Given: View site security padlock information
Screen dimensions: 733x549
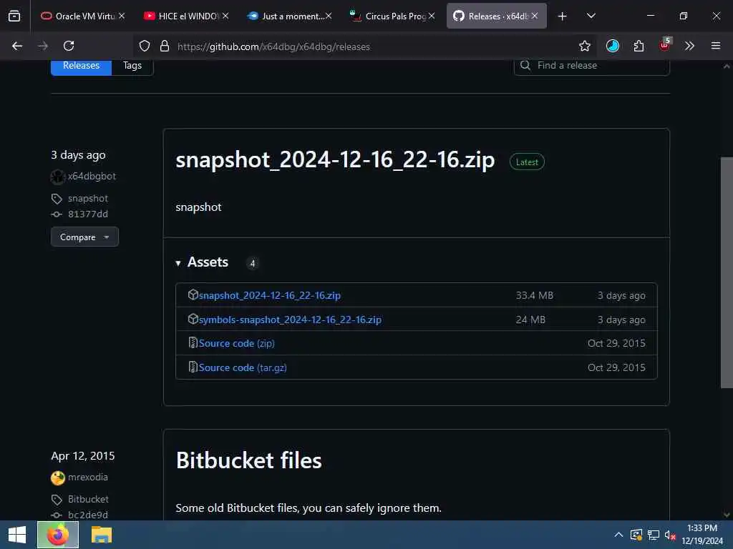Looking at the screenshot, I should tap(165, 46).
